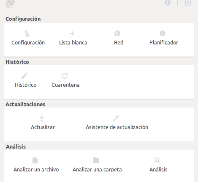Viewport: 198px width, 182px height.
Task: Click the Lista blanca plus icon
Action: (72, 33)
